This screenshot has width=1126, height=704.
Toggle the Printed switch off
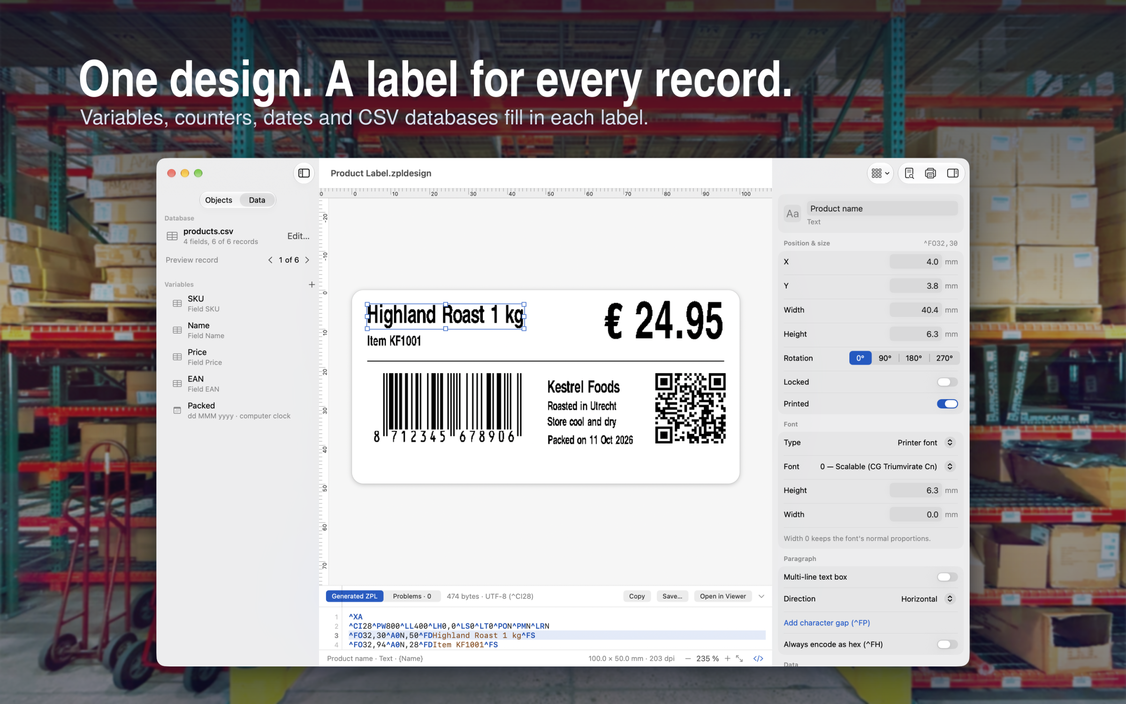tap(947, 404)
